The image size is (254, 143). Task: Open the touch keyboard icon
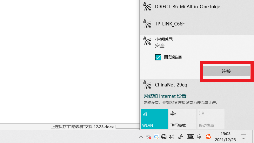tap(190, 137)
